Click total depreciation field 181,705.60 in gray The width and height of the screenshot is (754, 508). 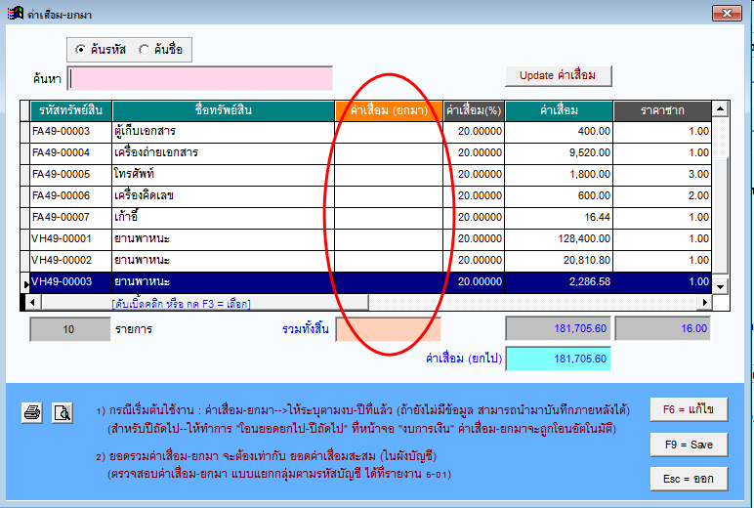559,328
